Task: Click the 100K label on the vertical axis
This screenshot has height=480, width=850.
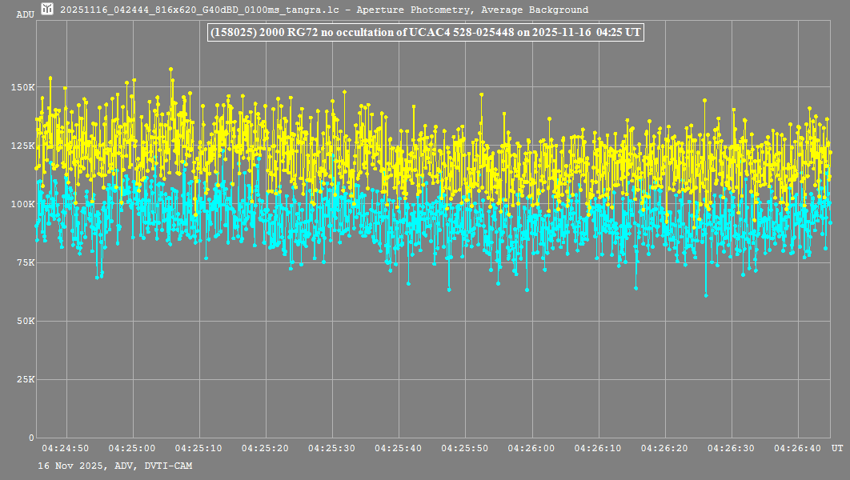Action: [x=22, y=204]
